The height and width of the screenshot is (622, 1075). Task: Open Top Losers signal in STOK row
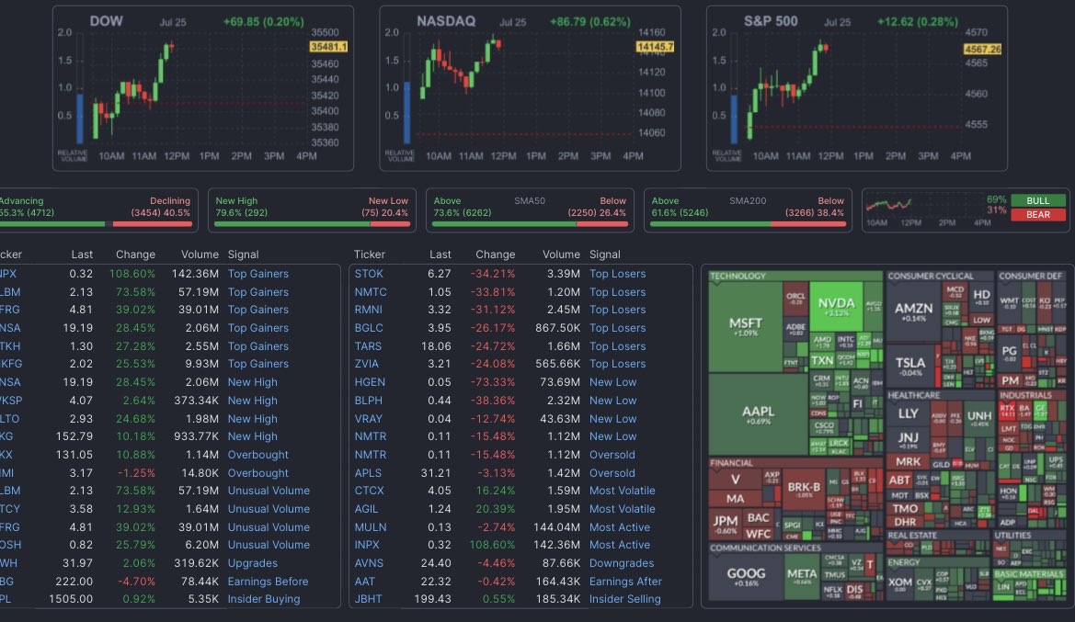[618, 273]
